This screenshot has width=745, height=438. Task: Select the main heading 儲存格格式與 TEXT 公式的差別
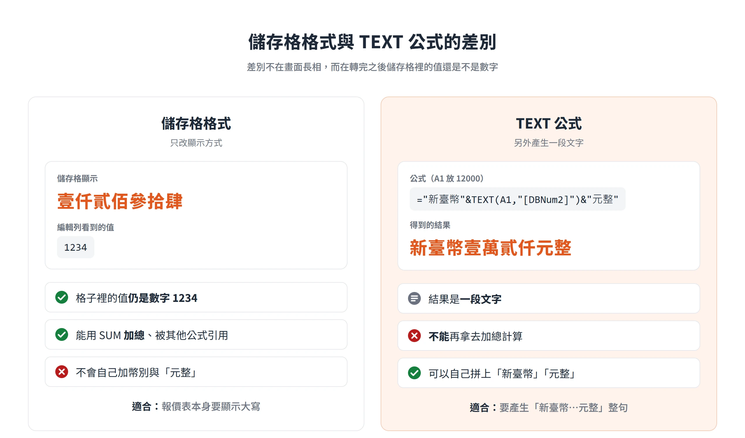372,42
